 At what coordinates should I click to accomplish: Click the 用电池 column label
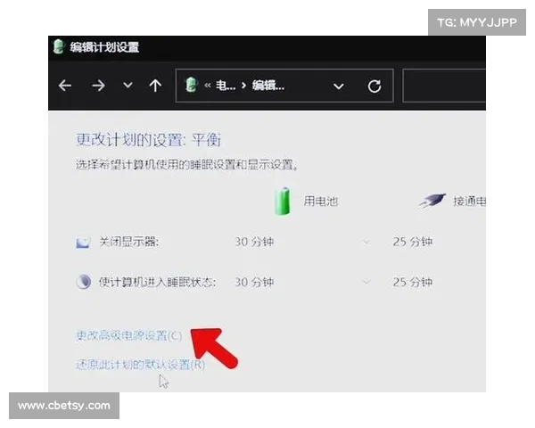tap(321, 201)
